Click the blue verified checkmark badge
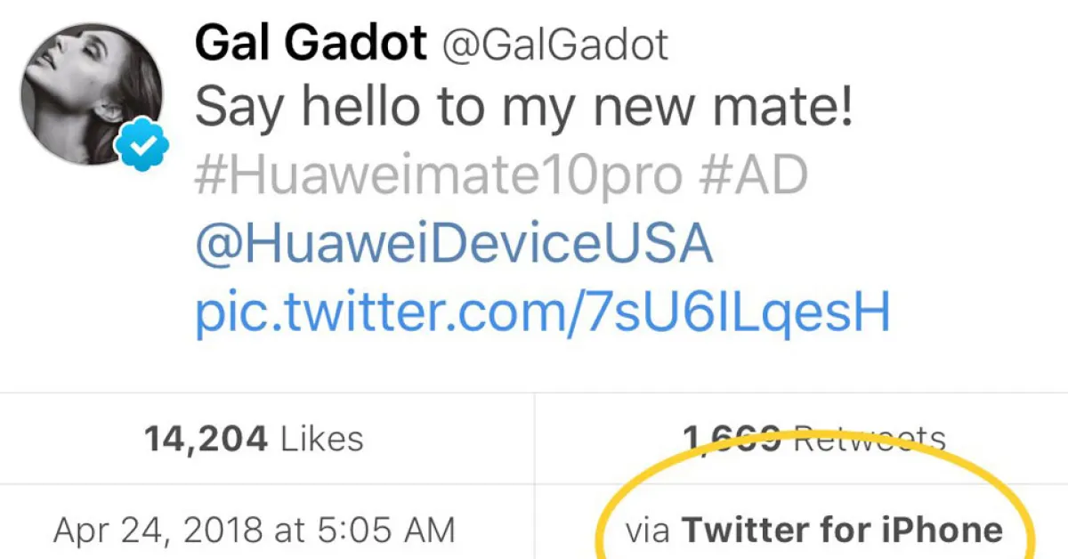 click(x=142, y=148)
